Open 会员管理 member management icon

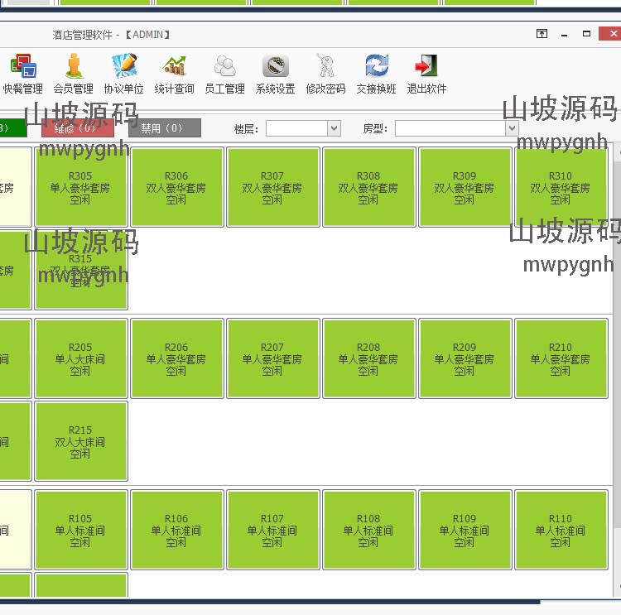(74, 65)
